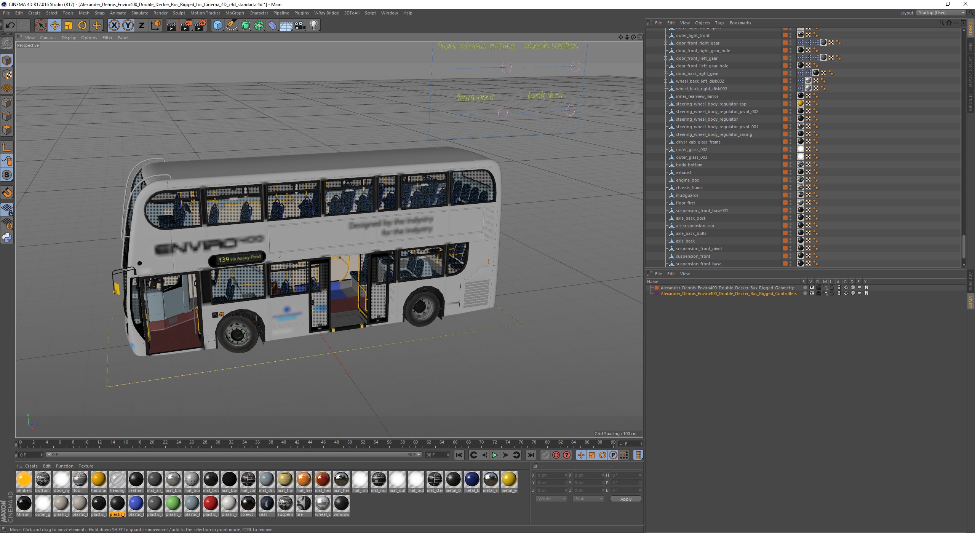Click the Python icon in left sidebar
975x533 pixels.
7,238
